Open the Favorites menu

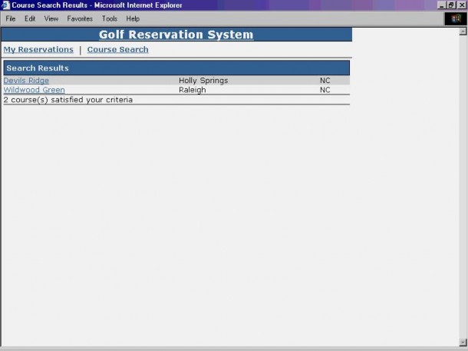[x=80, y=19]
